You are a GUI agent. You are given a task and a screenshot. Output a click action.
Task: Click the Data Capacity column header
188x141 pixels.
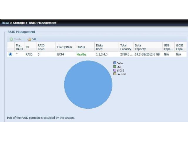tap(140, 47)
